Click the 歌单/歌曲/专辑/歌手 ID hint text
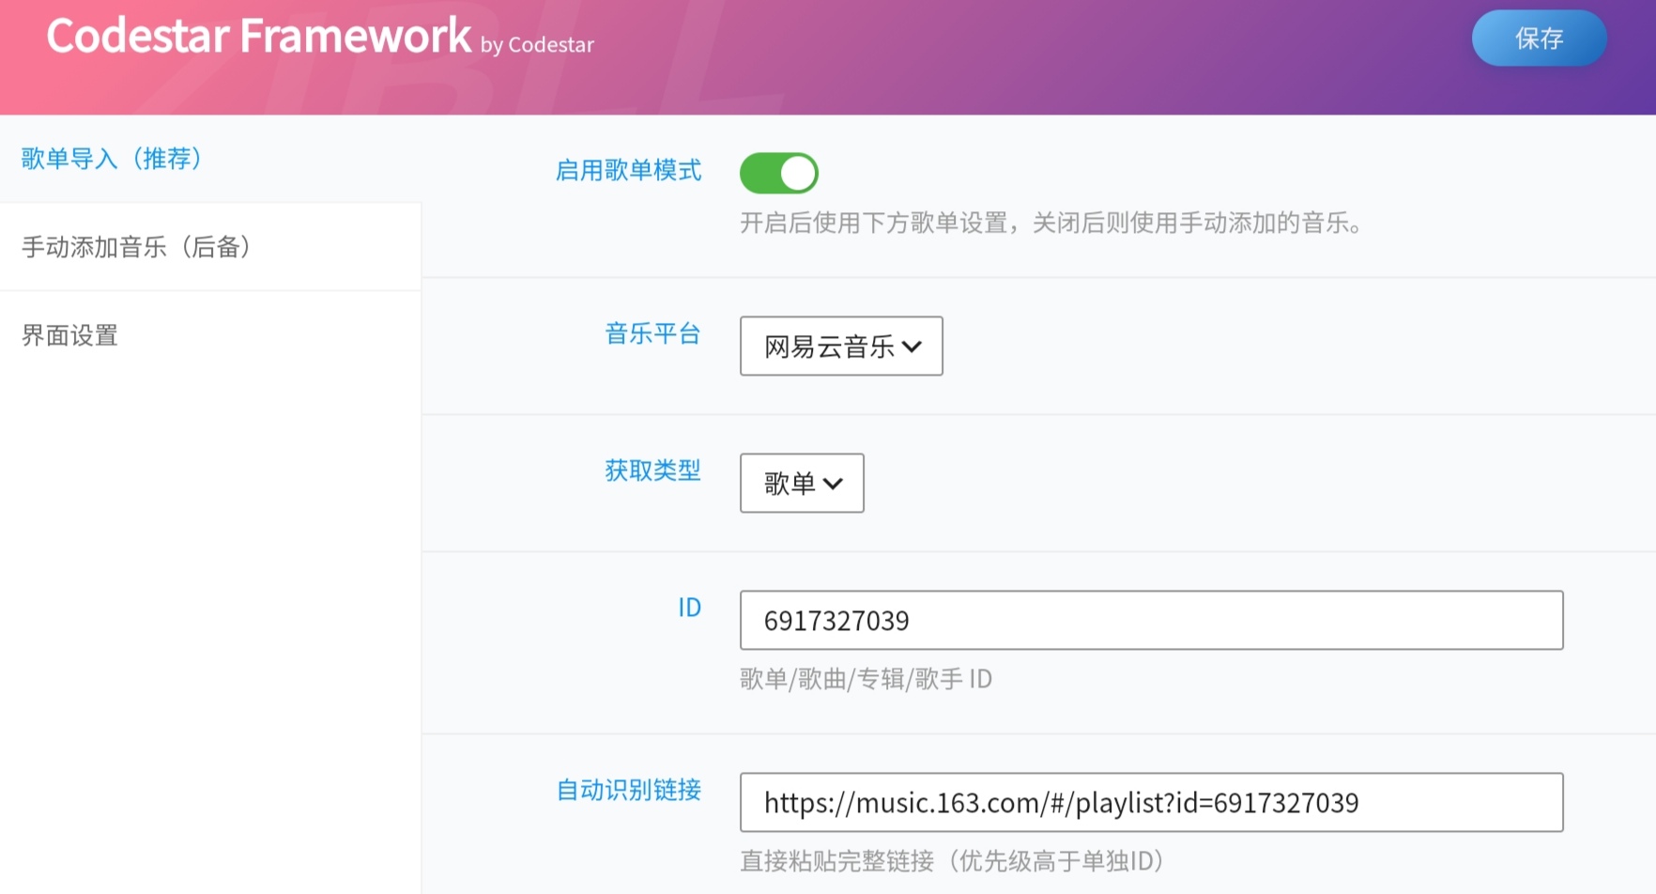1656x894 pixels. (866, 679)
